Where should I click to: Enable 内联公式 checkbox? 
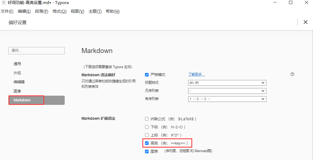pos(147,119)
